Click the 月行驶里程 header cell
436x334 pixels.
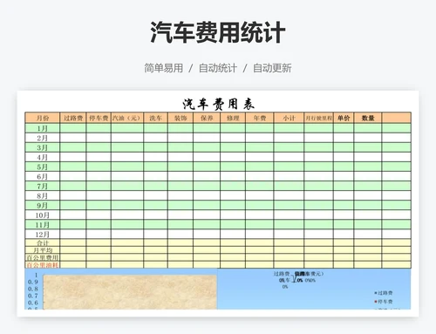point(319,118)
